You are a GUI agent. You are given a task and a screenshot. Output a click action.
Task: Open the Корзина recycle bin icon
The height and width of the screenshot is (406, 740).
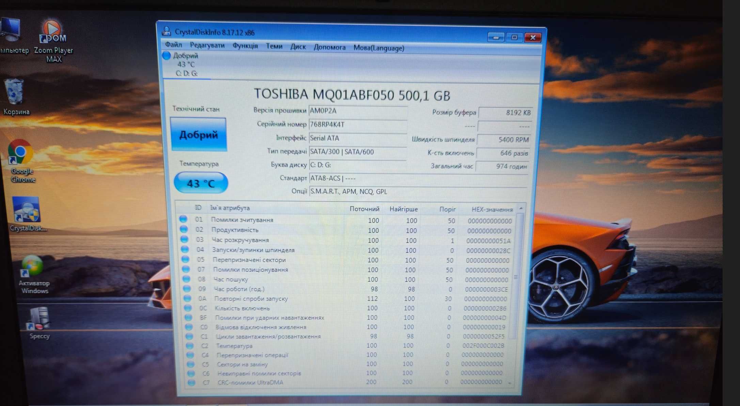coord(15,97)
